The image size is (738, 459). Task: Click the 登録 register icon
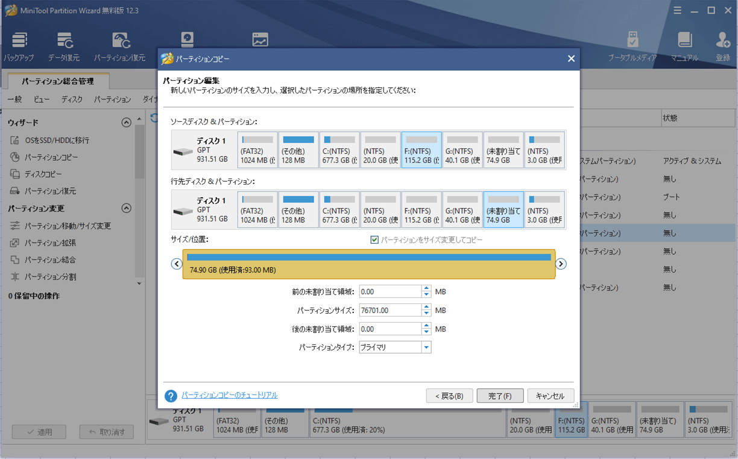722,46
